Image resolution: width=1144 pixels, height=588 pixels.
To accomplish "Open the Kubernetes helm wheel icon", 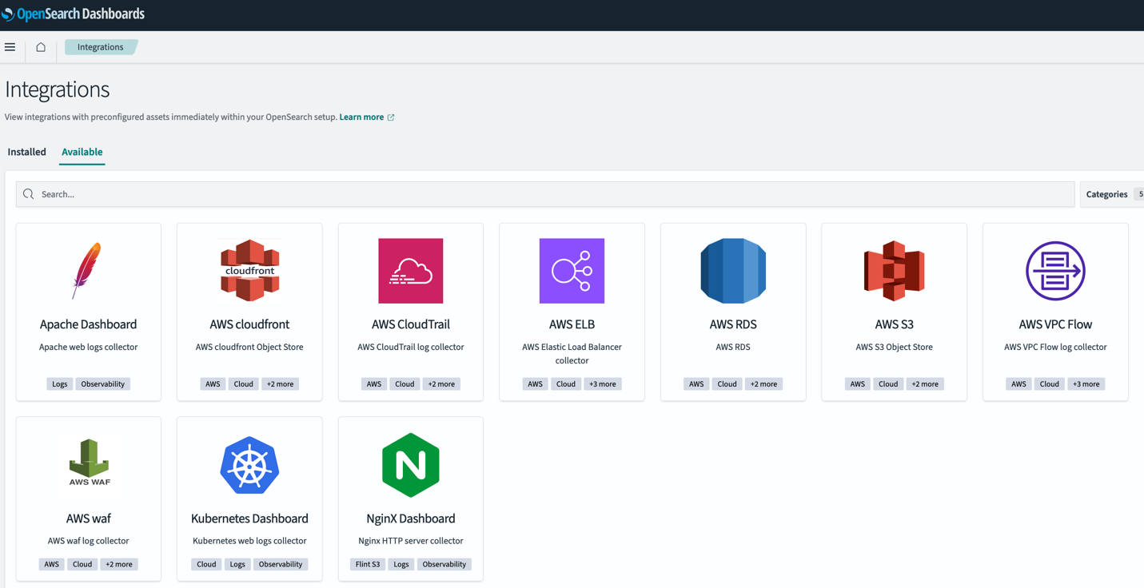I will (249, 465).
